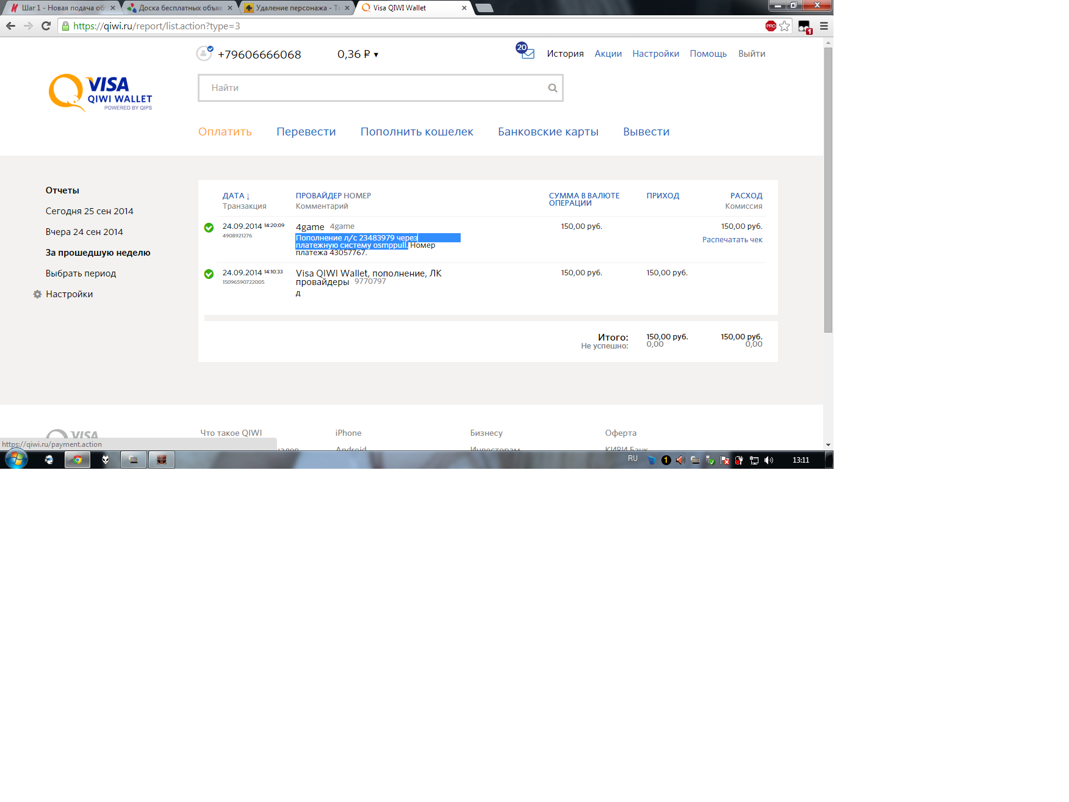Click the +79606666068 account number

tap(259, 54)
